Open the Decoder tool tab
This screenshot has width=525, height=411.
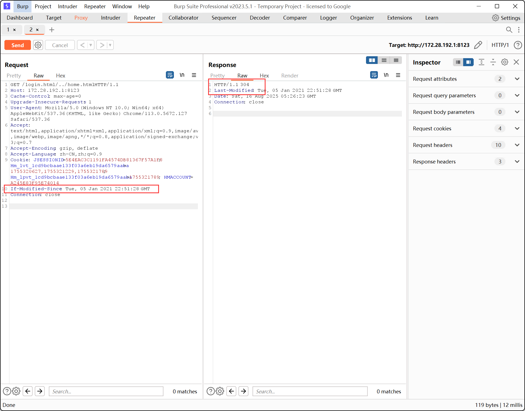(x=260, y=18)
